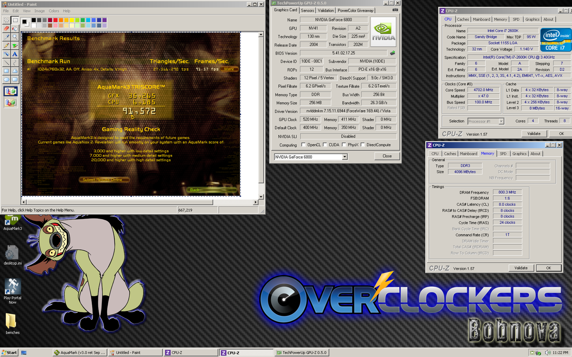Choose the Ellipse shape tool in Paint
This screenshot has height=357, width=572.
(x=6, y=79)
